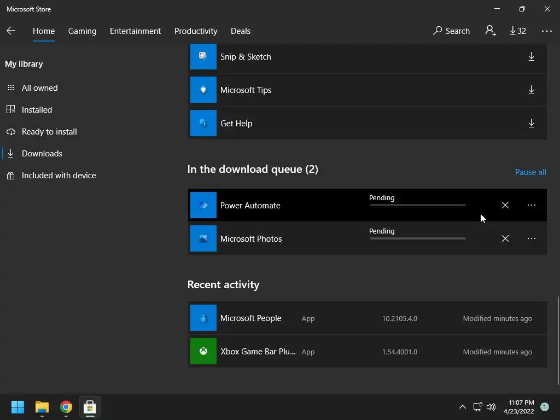Cancel the Power Automate download

(505, 205)
